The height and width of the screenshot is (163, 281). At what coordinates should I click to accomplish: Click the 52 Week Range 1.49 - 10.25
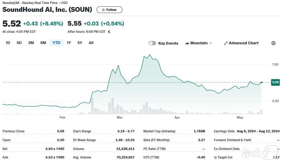tap(125, 140)
